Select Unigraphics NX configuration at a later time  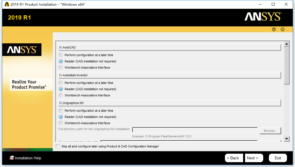[x=61, y=111]
